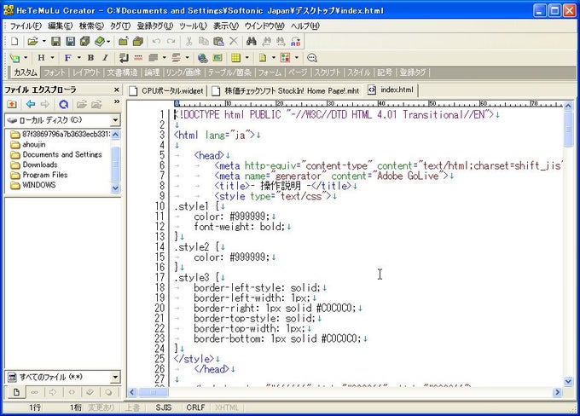Switch to the リンク/画像 tag tab
Screen dimensions: 580x416
pyautogui.click(x=183, y=72)
